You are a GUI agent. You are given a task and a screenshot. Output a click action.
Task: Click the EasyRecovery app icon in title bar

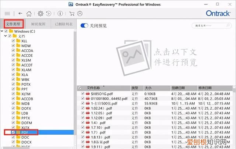click(71, 4)
